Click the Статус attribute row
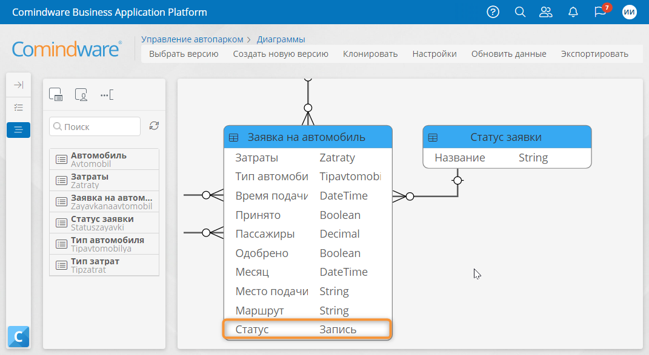This screenshot has height=355, width=649. point(307,330)
